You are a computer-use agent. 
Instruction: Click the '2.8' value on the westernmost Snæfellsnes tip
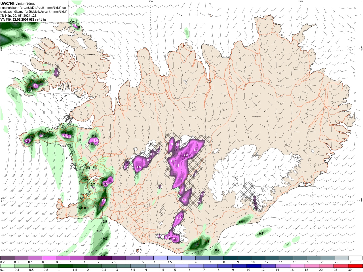pos(28,141)
